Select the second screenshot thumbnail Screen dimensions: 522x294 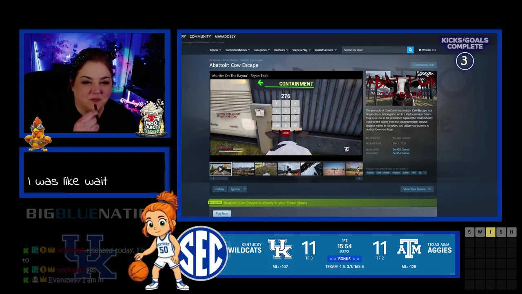pyautogui.click(x=243, y=169)
